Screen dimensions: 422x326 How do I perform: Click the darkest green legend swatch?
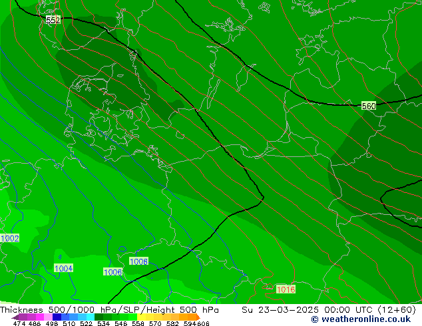[x=99, y=317]
